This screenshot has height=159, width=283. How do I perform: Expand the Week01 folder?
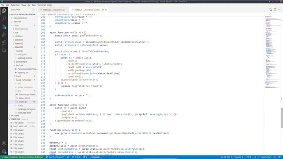click(19, 40)
